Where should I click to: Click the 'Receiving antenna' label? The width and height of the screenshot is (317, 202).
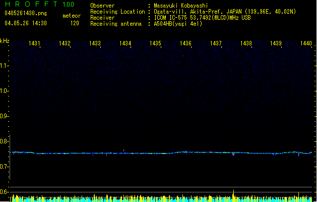click(x=116, y=24)
